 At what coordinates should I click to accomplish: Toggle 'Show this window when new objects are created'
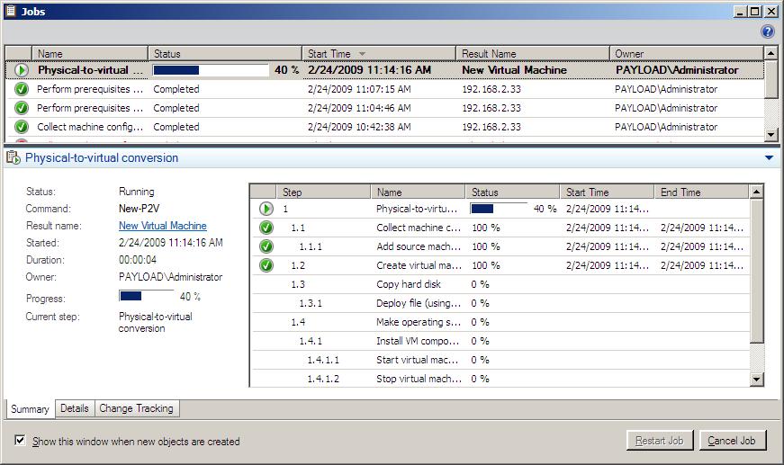click(21, 442)
